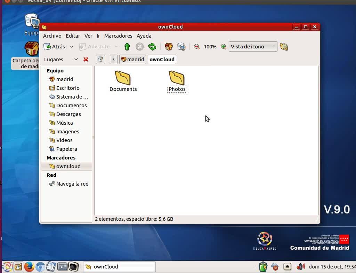356x273 pixels.
Task: Zoom out using the minus magnifier
Action: click(x=197, y=47)
